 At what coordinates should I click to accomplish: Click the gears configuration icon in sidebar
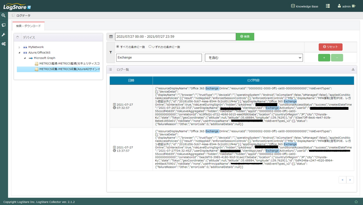[3, 44]
